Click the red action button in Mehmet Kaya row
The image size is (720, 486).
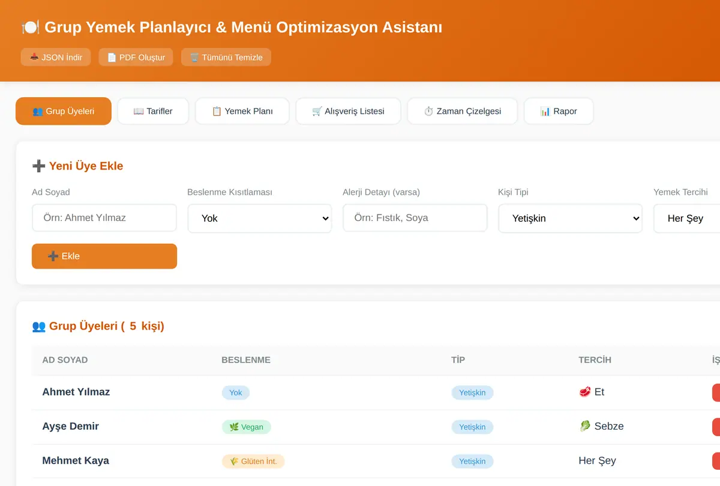tap(716, 461)
